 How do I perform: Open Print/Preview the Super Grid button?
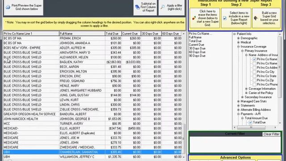(x=24, y=7)
